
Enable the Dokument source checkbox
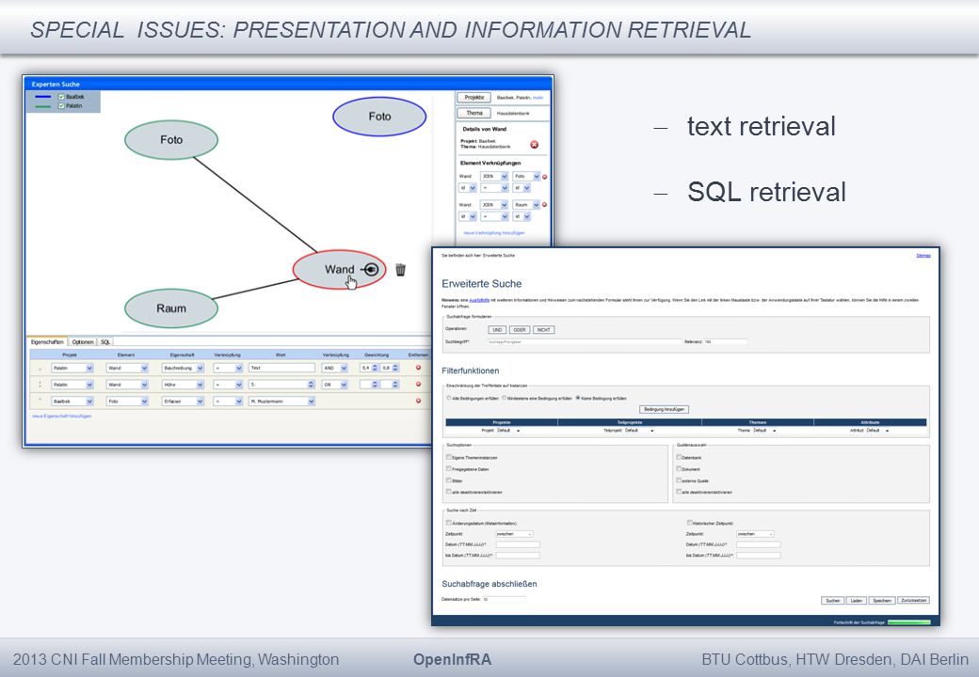click(x=679, y=468)
